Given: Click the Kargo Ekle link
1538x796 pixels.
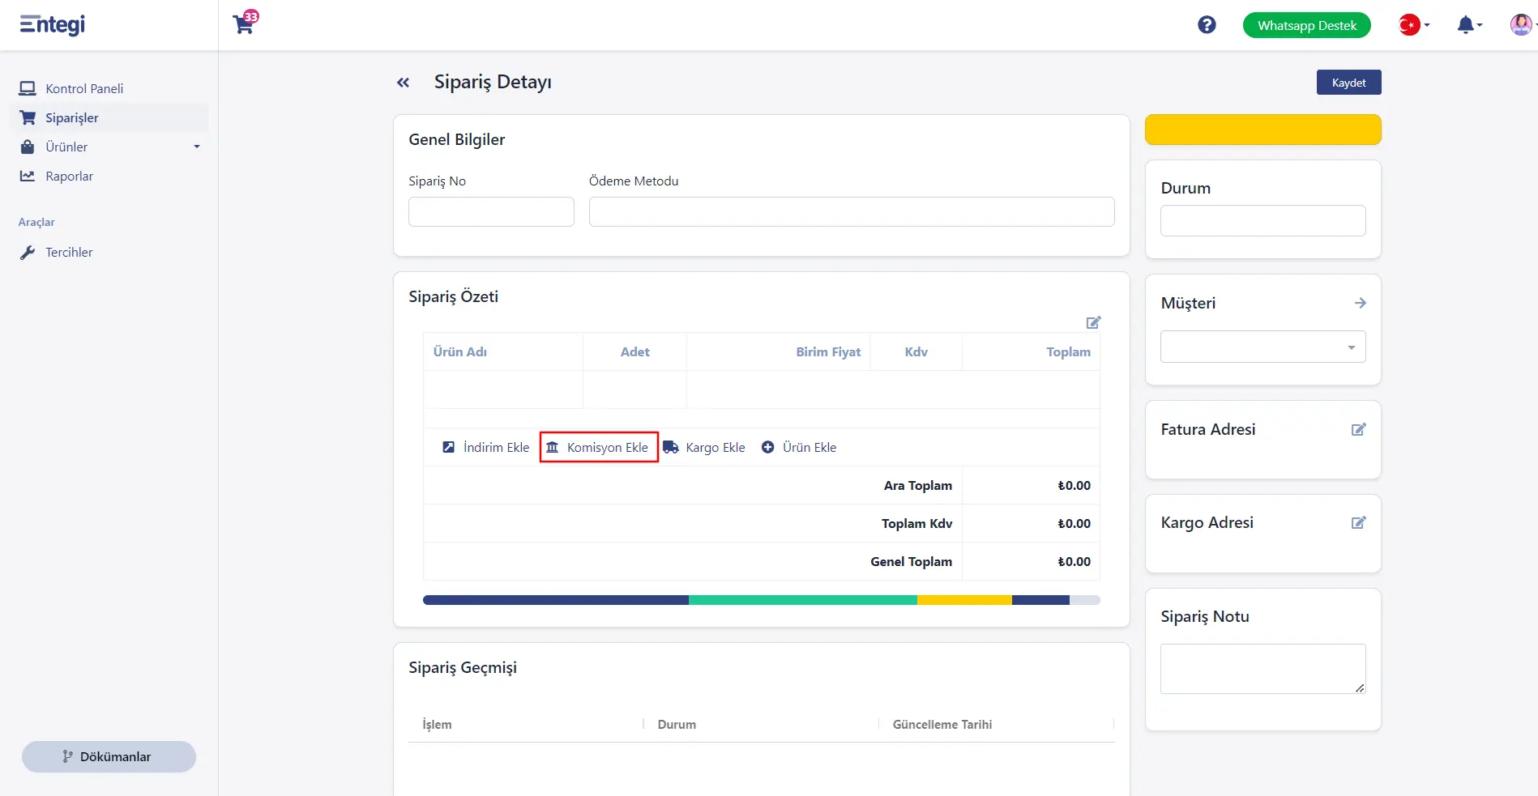Looking at the screenshot, I should (x=715, y=447).
